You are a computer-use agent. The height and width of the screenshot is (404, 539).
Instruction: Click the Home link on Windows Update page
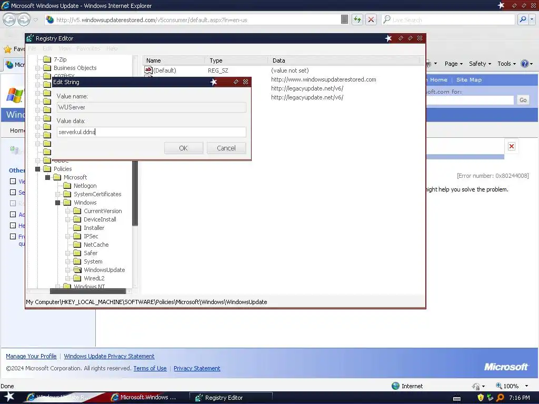438,80
